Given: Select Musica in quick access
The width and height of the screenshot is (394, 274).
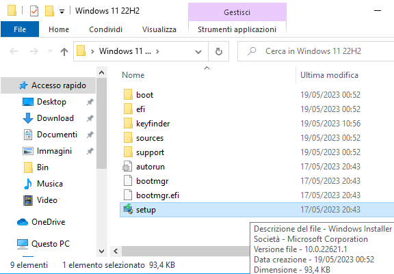Looking at the screenshot, I should (50, 183).
